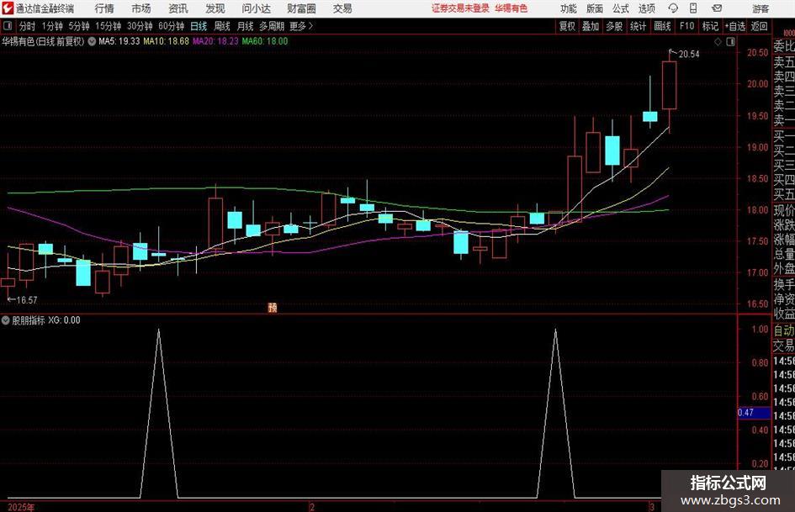Open the 问小达 menu
Screen dimensions: 795x512
click(x=256, y=8)
